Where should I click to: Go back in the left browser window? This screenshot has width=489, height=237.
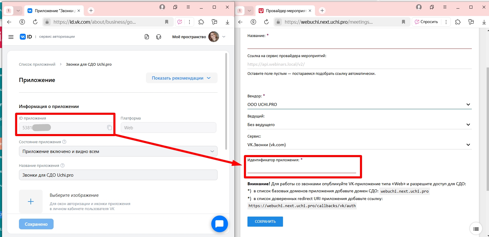(x=9, y=22)
